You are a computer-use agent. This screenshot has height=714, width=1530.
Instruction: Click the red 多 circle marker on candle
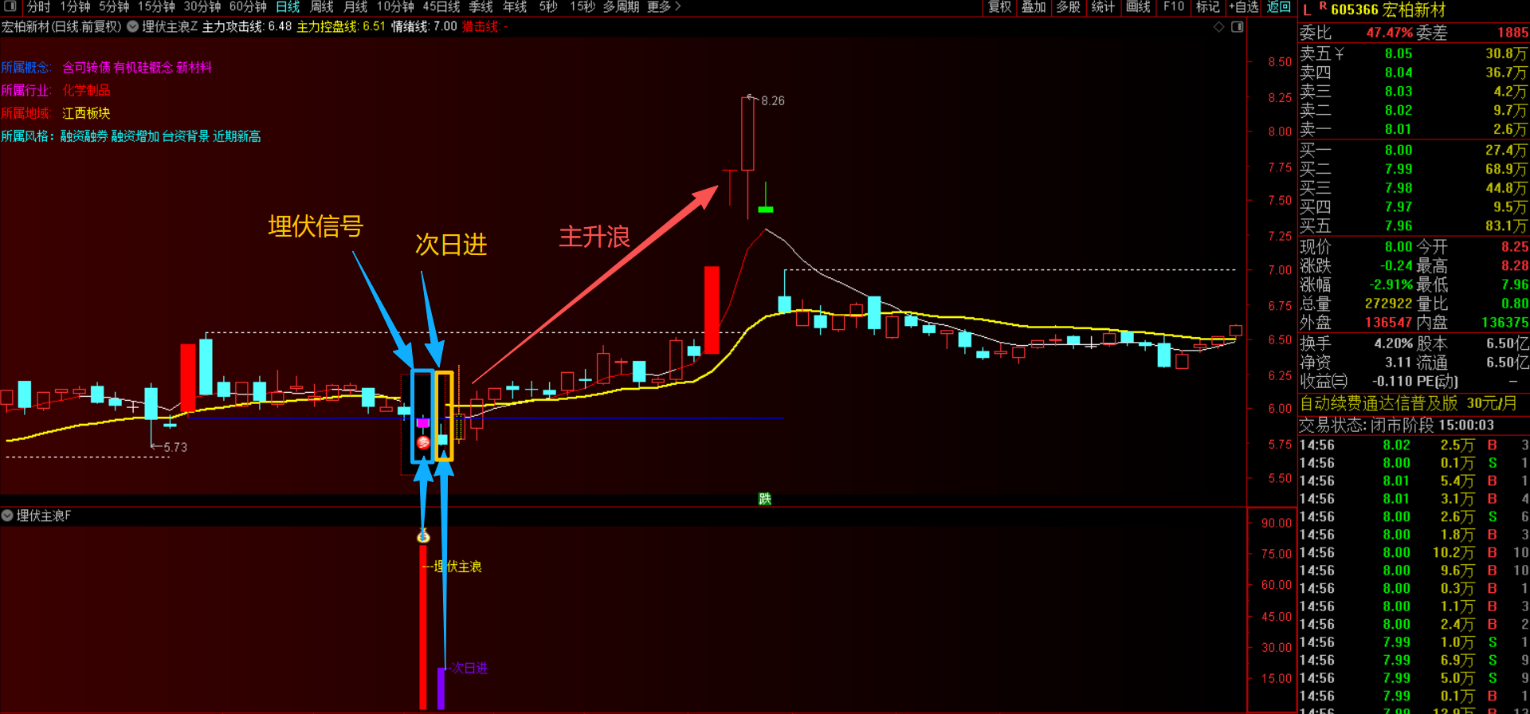click(423, 442)
